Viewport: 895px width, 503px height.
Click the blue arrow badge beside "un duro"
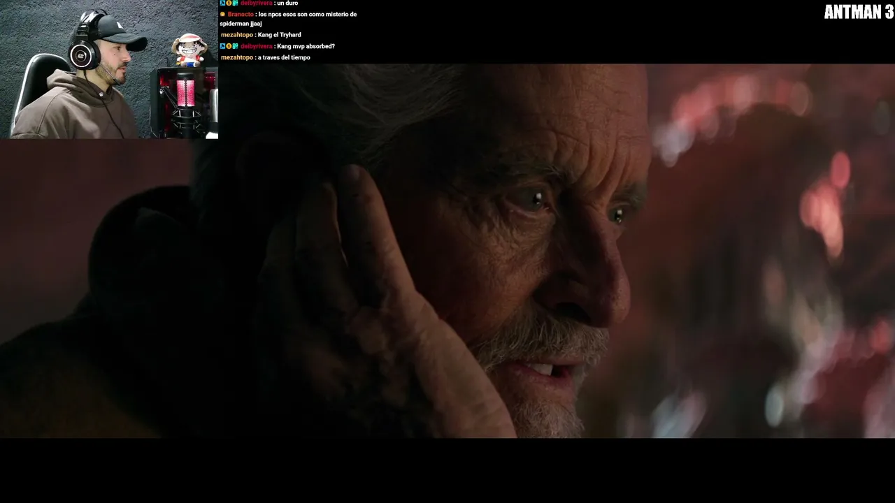click(223, 3)
